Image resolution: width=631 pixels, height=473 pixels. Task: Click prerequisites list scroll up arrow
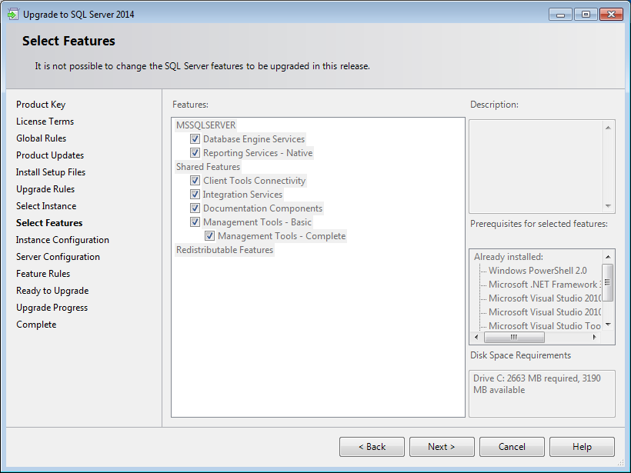pyautogui.click(x=608, y=257)
